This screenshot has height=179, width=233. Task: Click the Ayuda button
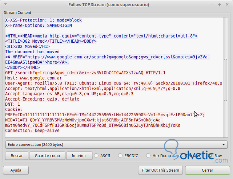click(16, 170)
